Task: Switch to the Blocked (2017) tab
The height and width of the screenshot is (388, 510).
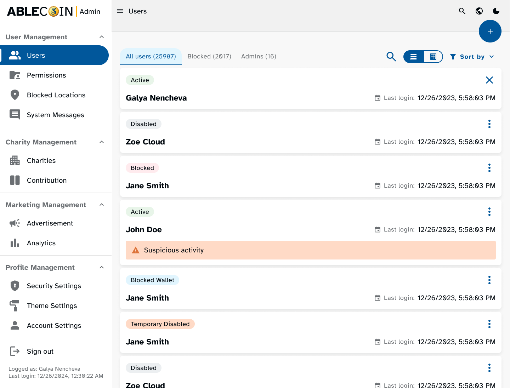Action: point(209,56)
